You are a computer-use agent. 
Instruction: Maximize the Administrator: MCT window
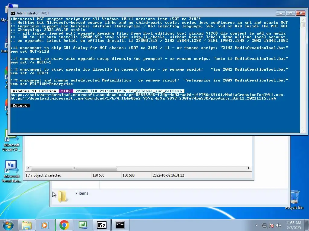(291, 13)
